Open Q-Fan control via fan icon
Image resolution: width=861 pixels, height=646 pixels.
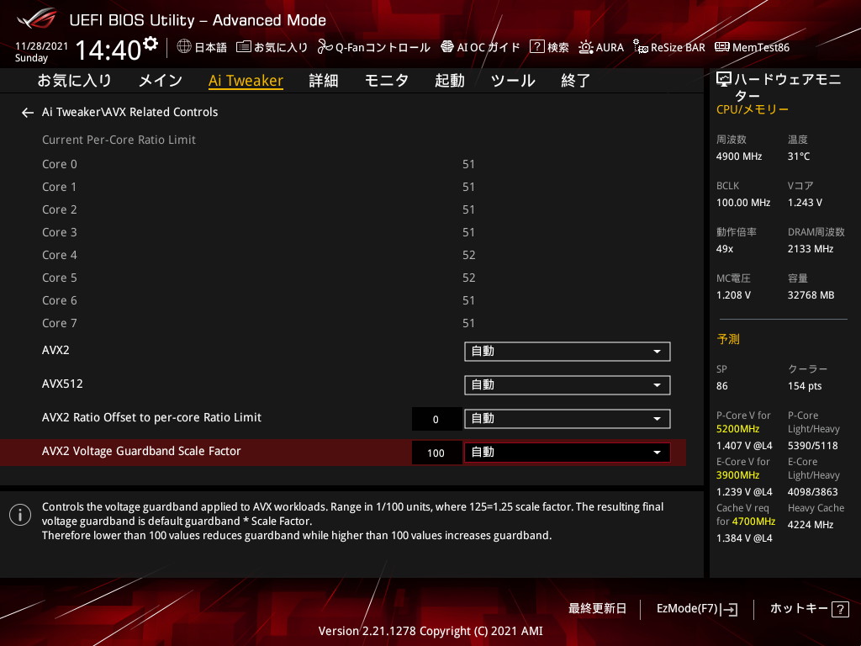point(325,47)
